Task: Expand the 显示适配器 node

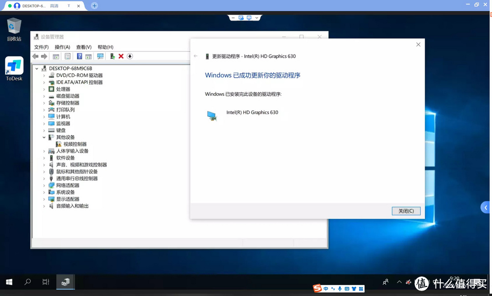Action: click(44, 199)
